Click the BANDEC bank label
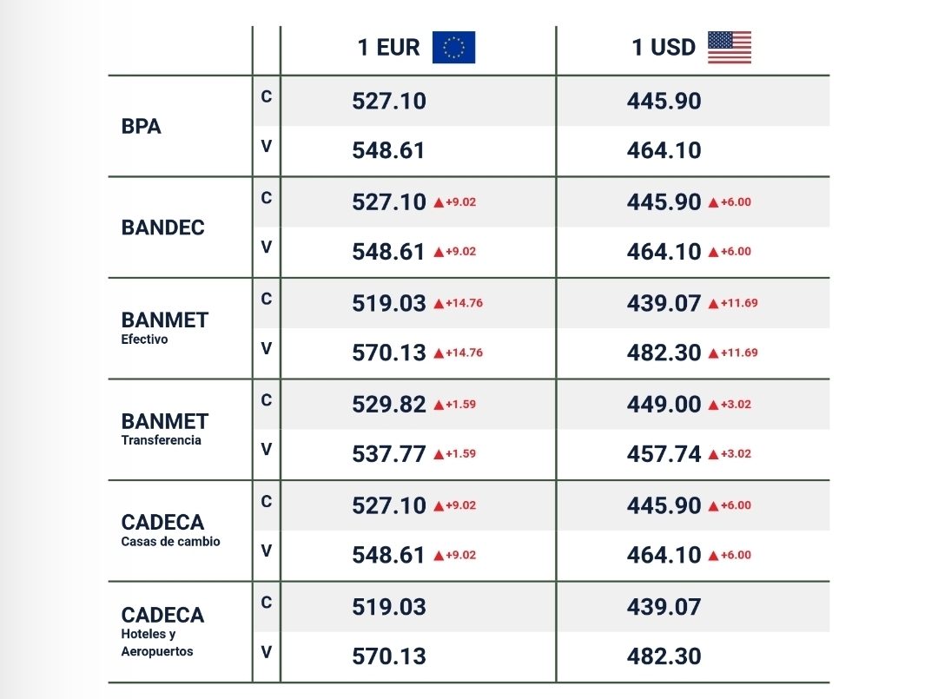The width and height of the screenshot is (938, 699). (x=163, y=228)
